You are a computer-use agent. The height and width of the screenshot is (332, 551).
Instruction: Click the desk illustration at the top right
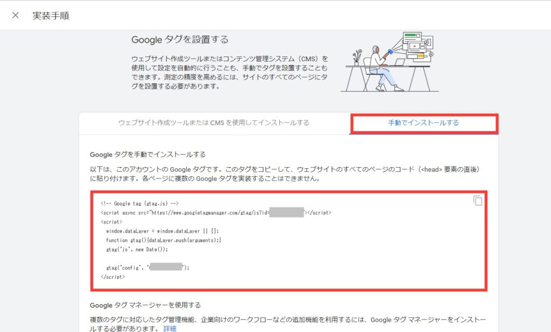(389, 62)
